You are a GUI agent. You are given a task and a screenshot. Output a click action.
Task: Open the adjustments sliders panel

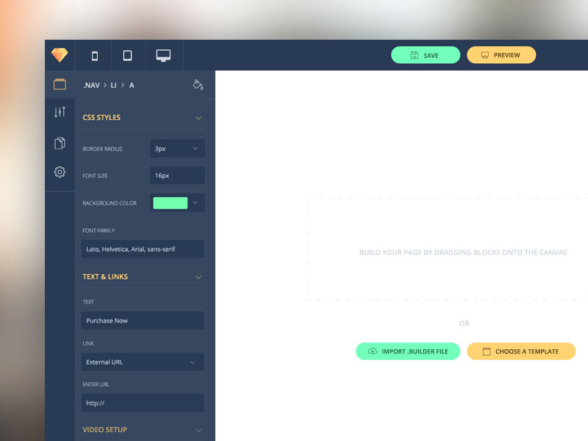(60, 113)
